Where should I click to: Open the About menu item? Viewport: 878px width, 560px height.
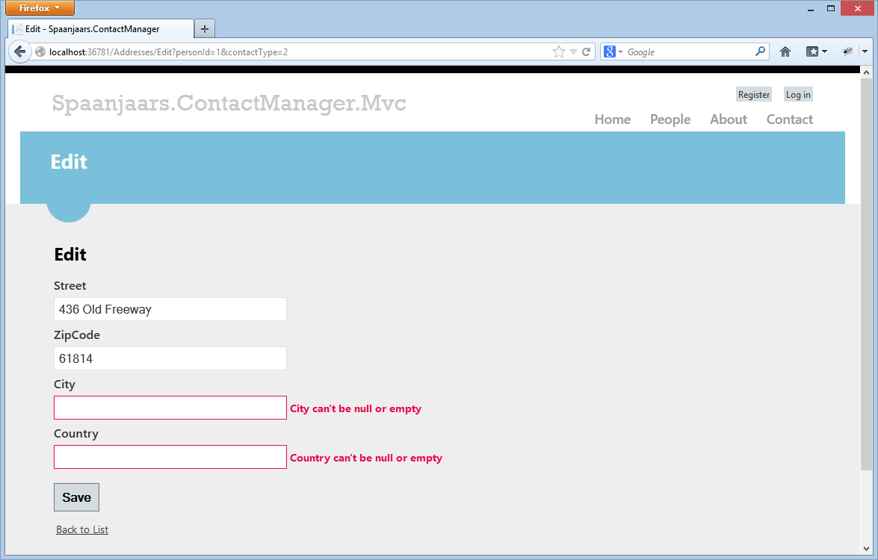pyautogui.click(x=728, y=119)
